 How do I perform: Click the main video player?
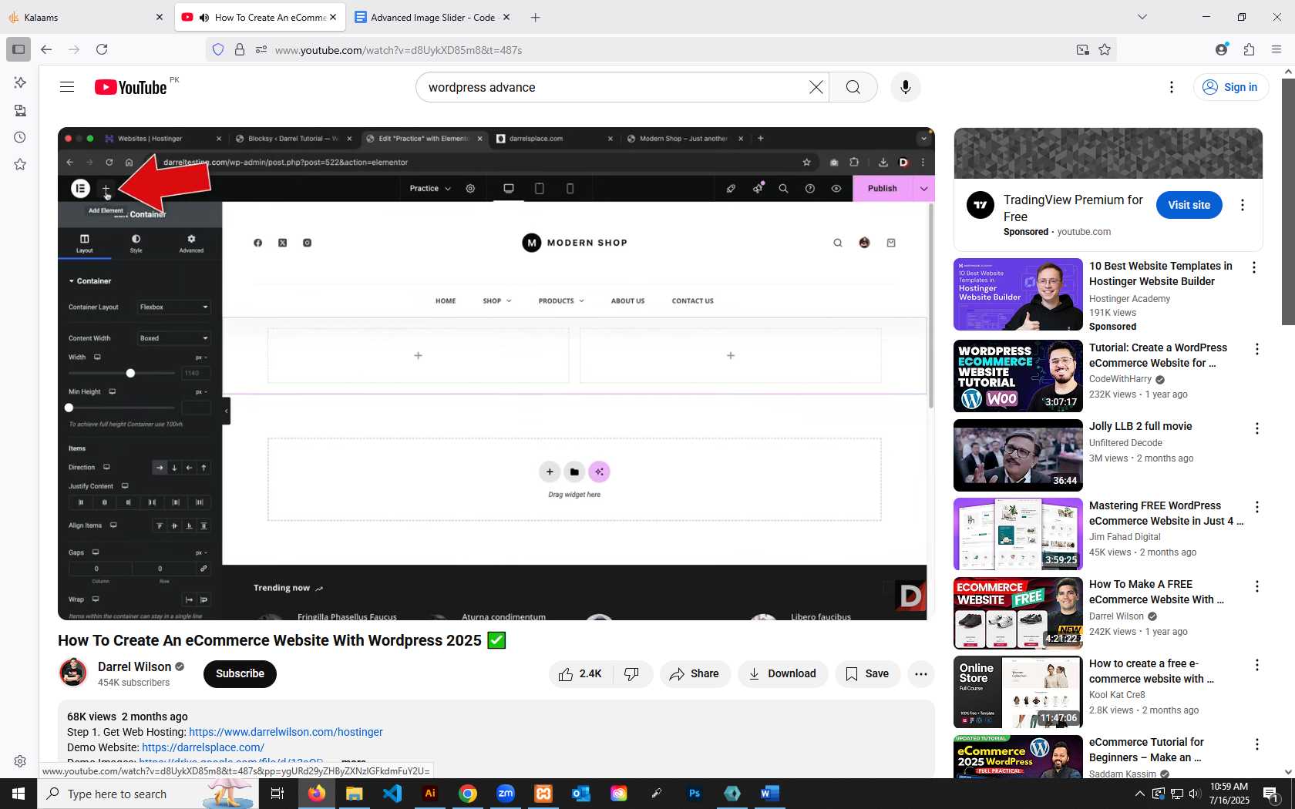[x=496, y=374]
